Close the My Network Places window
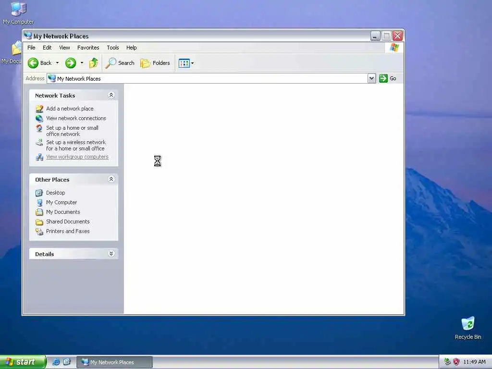Screen dimensions: 492x369 397,36
